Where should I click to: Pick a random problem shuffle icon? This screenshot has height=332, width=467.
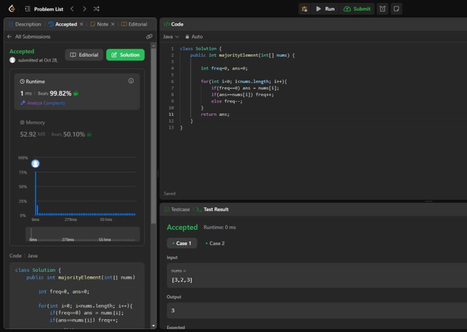(x=96, y=9)
